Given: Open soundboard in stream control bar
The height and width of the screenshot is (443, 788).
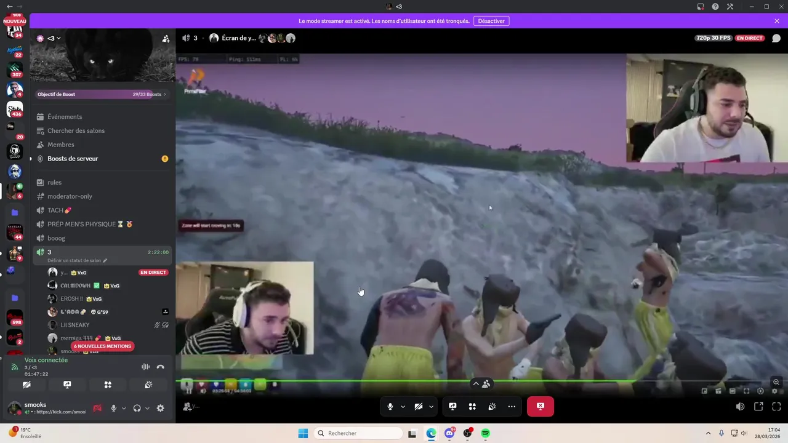Looking at the screenshot, I should pyautogui.click(x=492, y=407).
